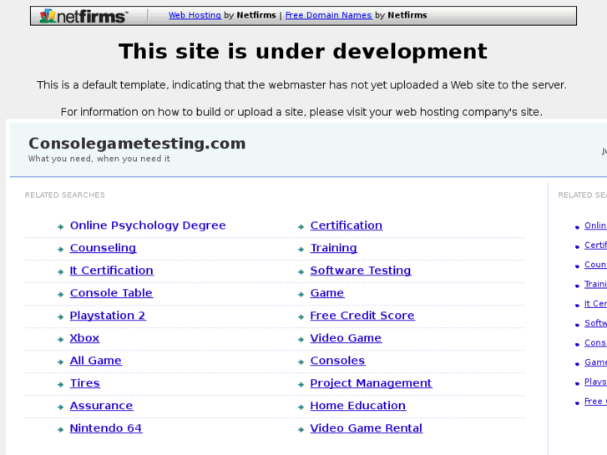Image resolution: width=607 pixels, height=455 pixels.
Task: Click the arrow icon beside Assurance
Action: coord(60,407)
